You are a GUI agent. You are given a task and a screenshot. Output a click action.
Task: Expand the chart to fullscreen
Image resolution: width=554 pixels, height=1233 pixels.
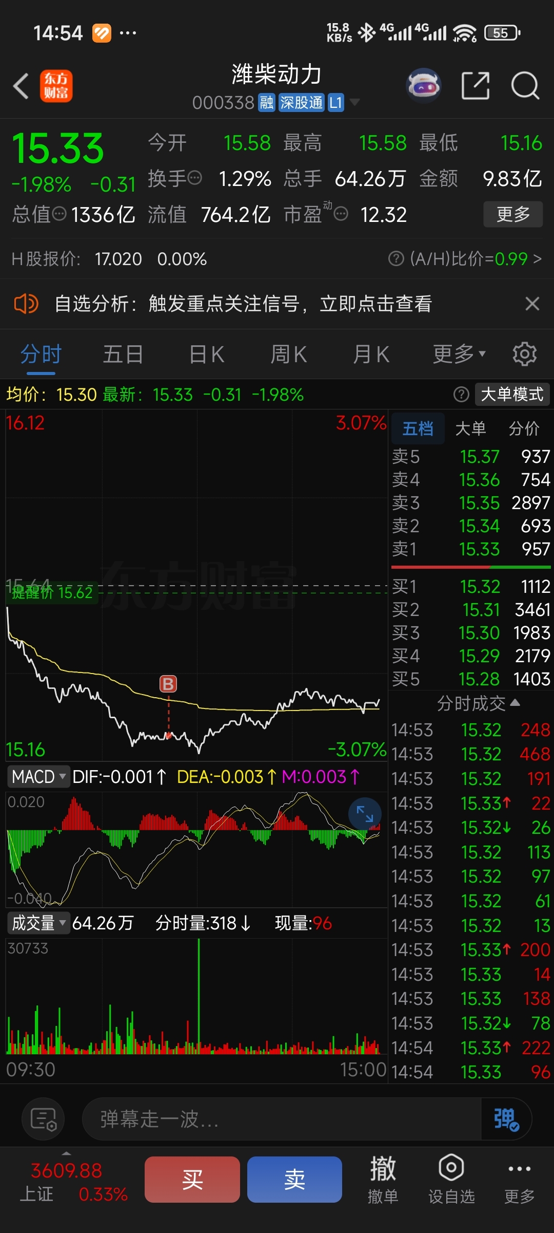[365, 814]
